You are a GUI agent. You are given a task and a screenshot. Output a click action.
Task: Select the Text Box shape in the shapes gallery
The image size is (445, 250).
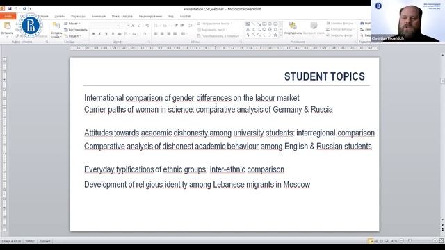(248, 24)
